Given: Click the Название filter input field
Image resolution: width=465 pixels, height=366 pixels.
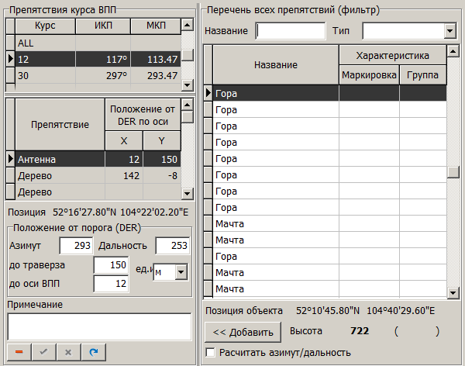Looking at the screenshot, I should point(290,31).
